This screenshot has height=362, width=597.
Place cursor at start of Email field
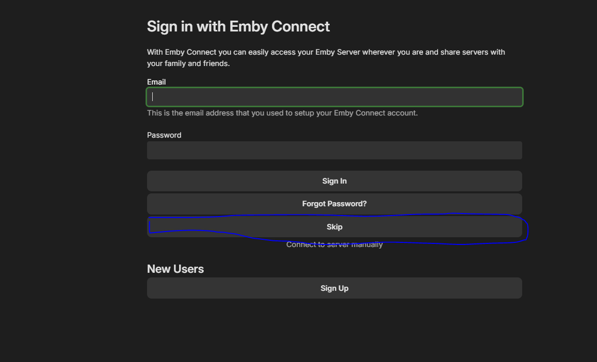pyautogui.click(x=153, y=97)
